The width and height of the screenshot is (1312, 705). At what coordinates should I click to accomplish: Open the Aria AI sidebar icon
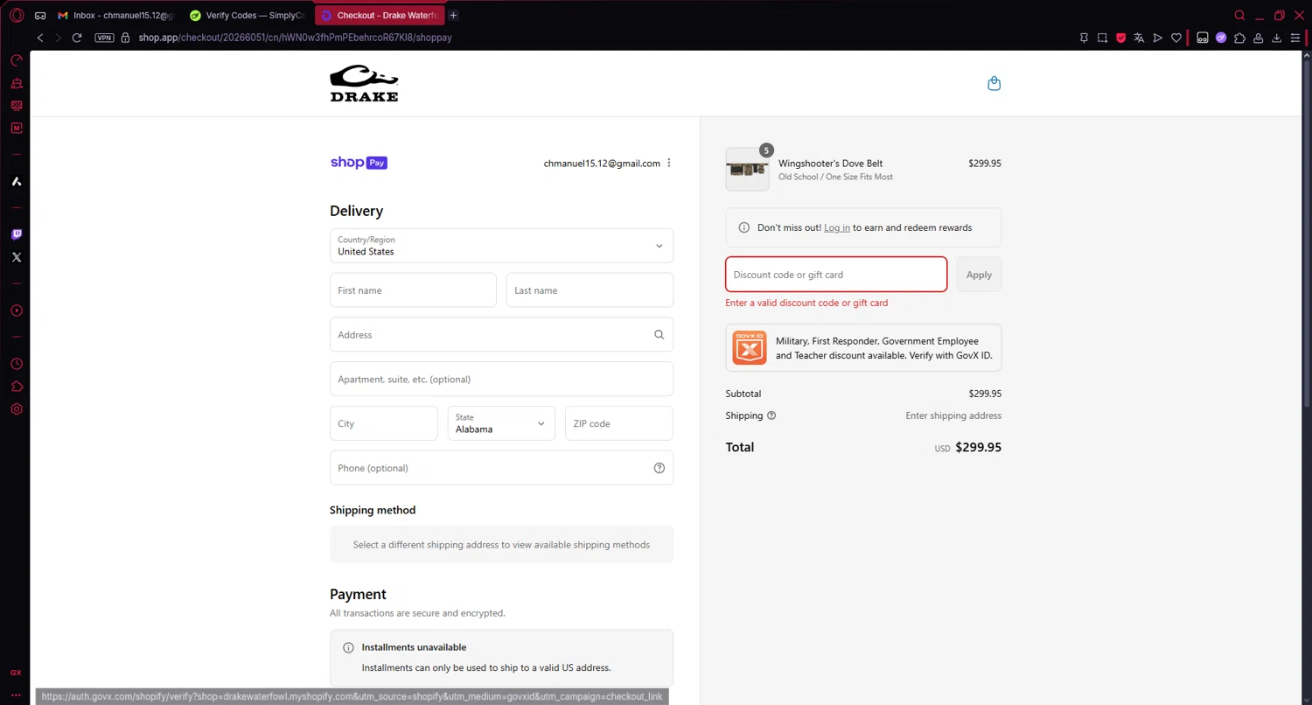click(16, 182)
